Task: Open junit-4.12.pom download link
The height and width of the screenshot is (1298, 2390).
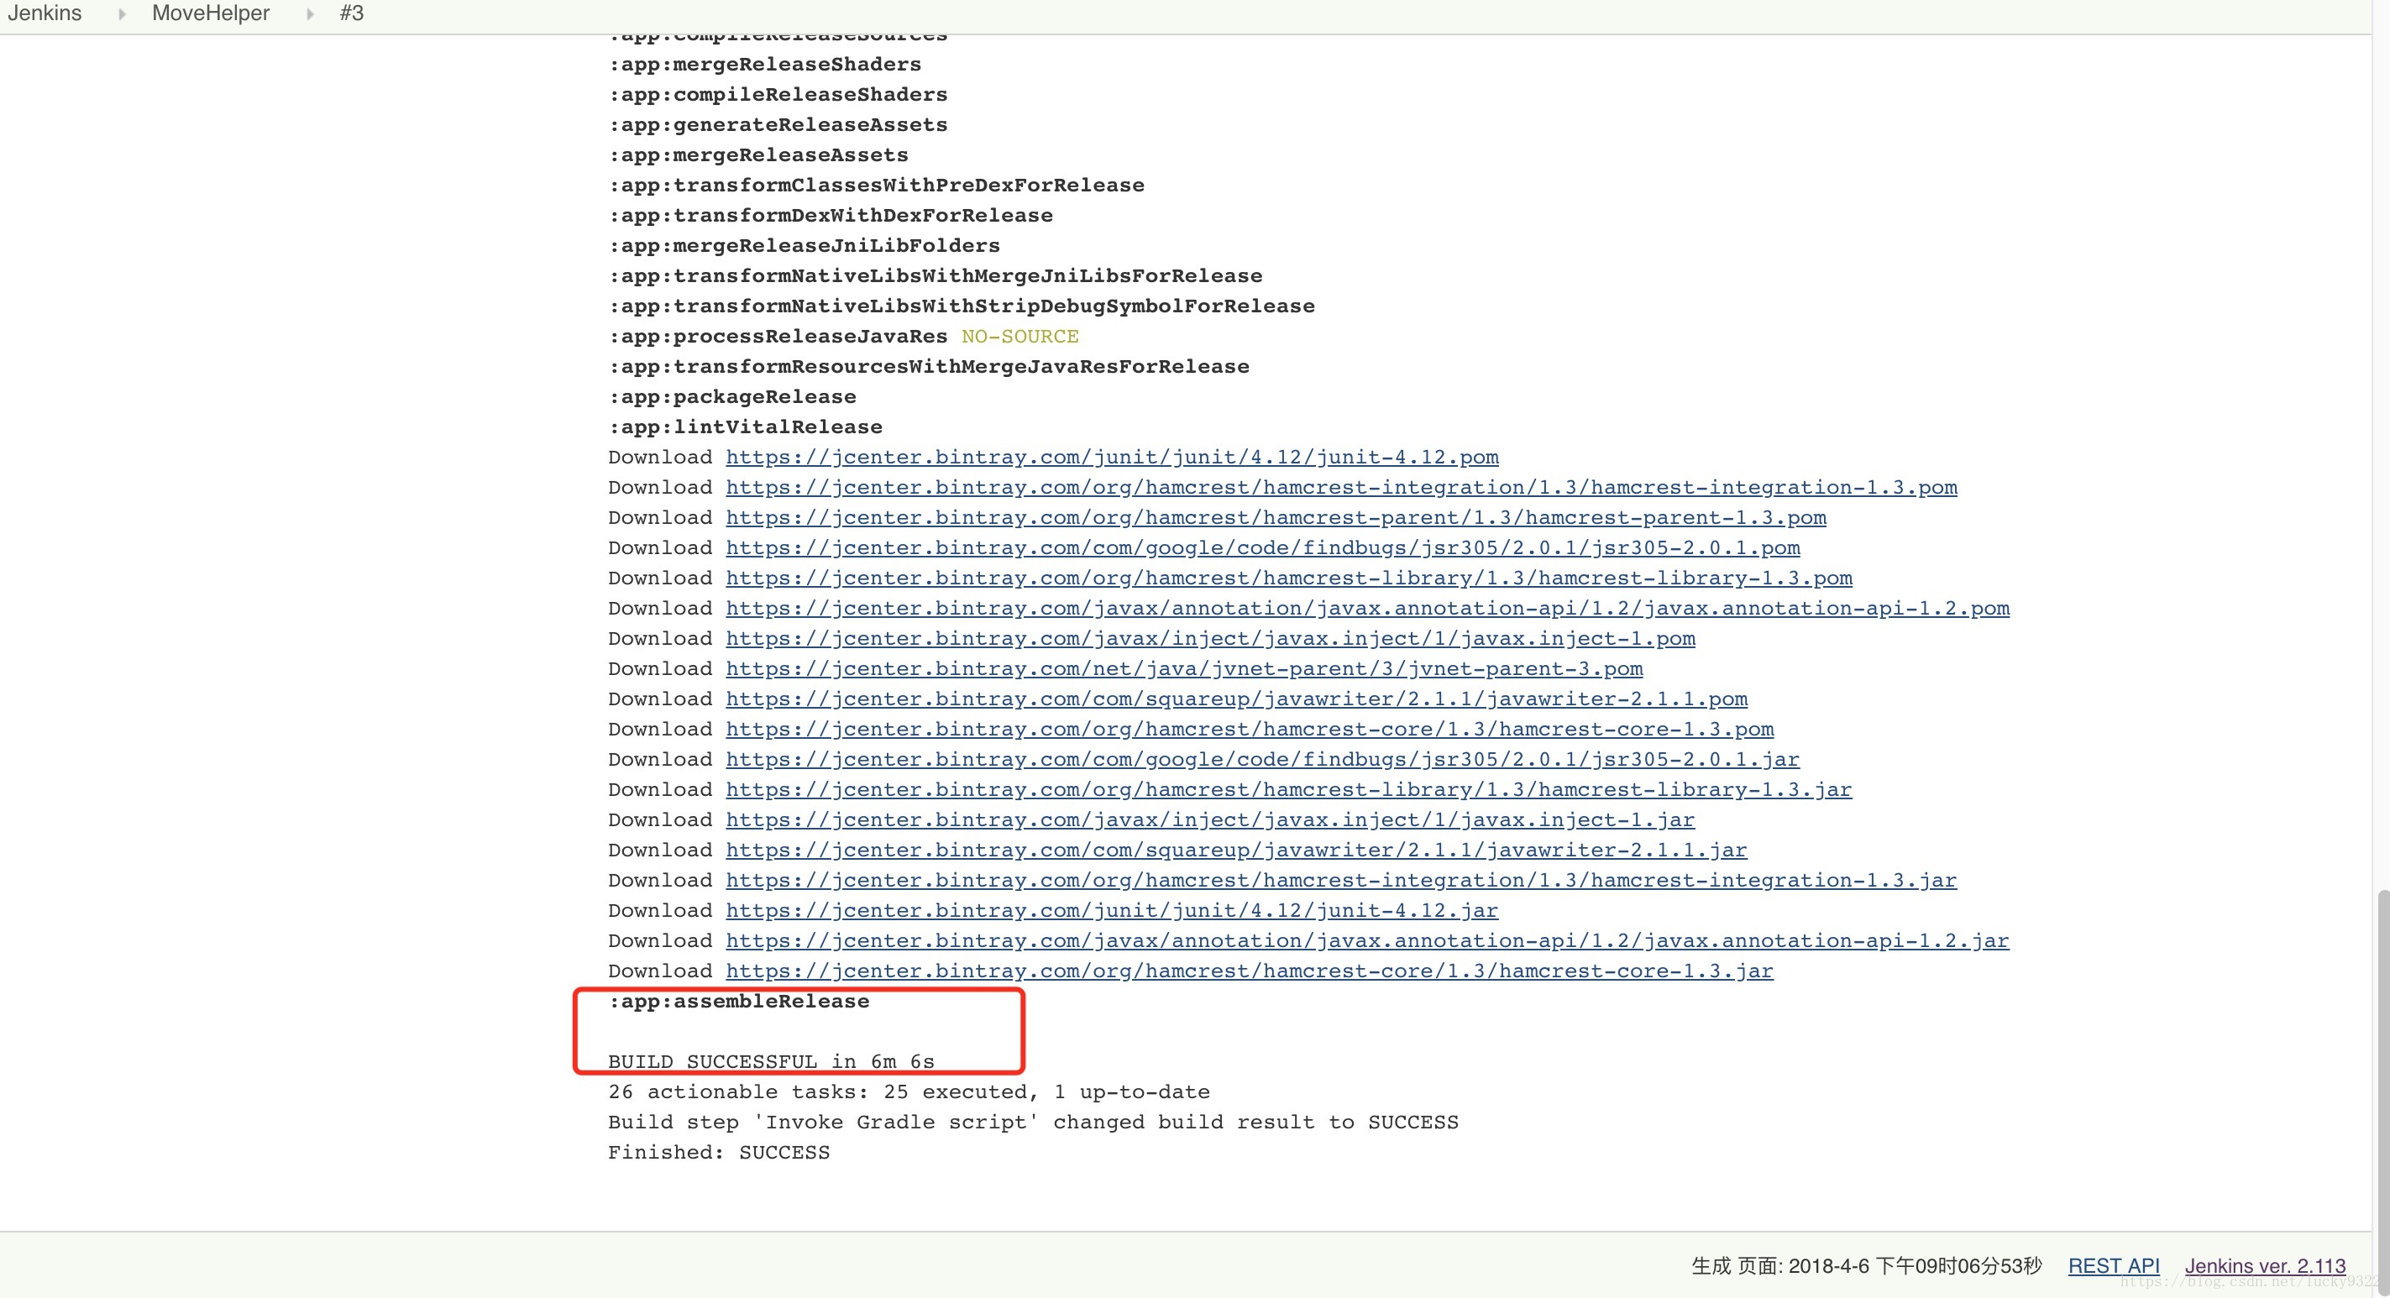Action: 1112,458
